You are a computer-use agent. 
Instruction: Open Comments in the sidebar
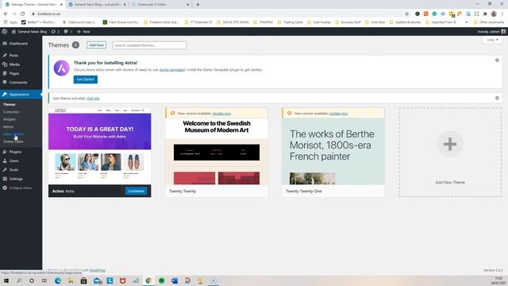click(18, 83)
